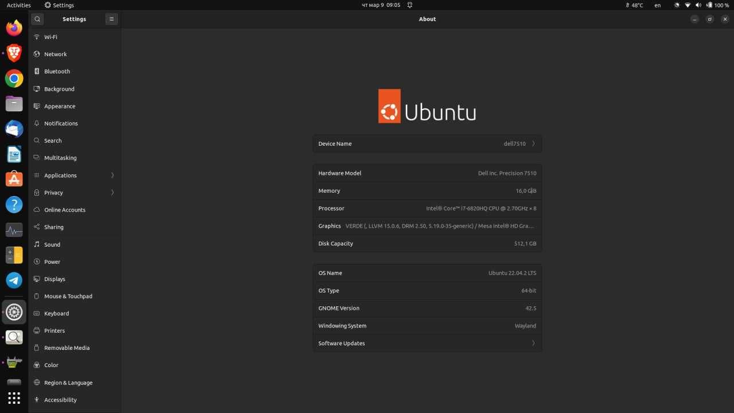Click the volume icon in top bar

pos(698,5)
